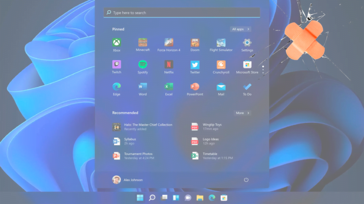Open the Logo Ideas PDF
The height and width of the screenshot is (204, 364).
point(205,141)
